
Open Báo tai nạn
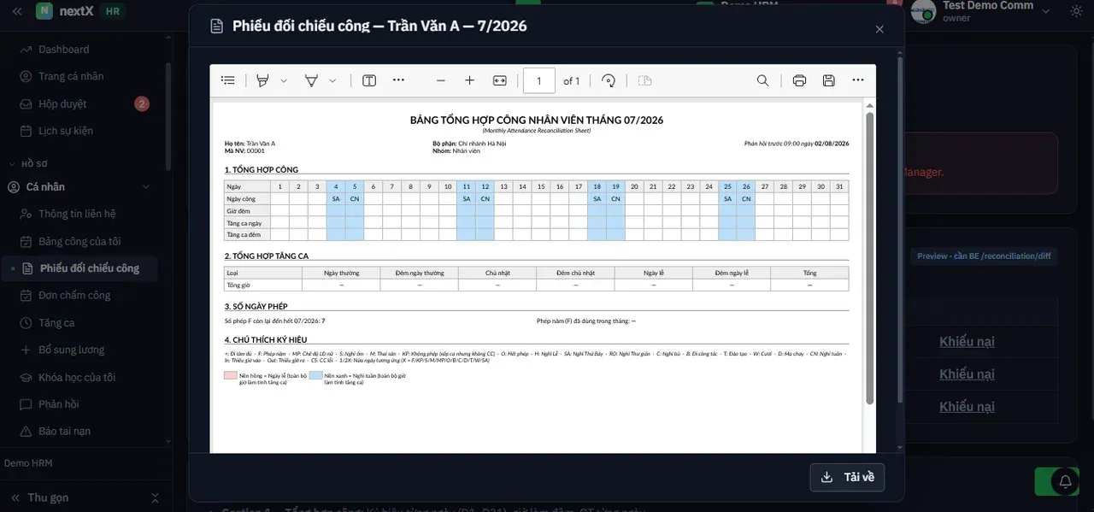[64, 431]
